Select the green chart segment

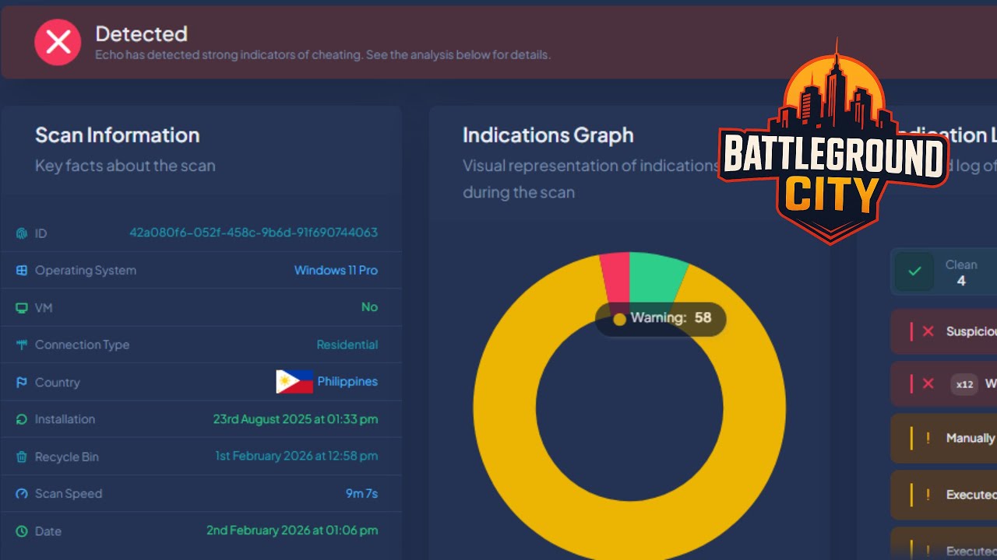coord(656,278)
